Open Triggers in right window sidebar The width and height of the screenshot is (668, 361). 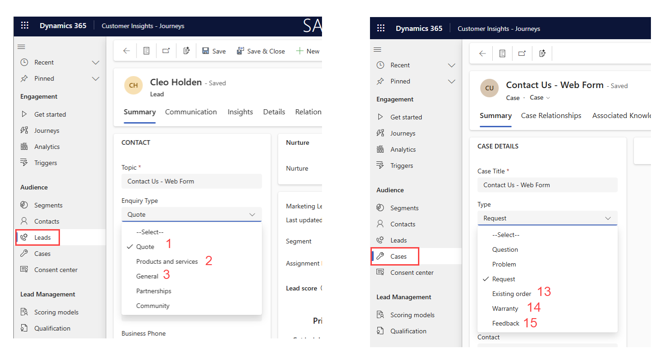pyautogui.click(x=402, y=166)
